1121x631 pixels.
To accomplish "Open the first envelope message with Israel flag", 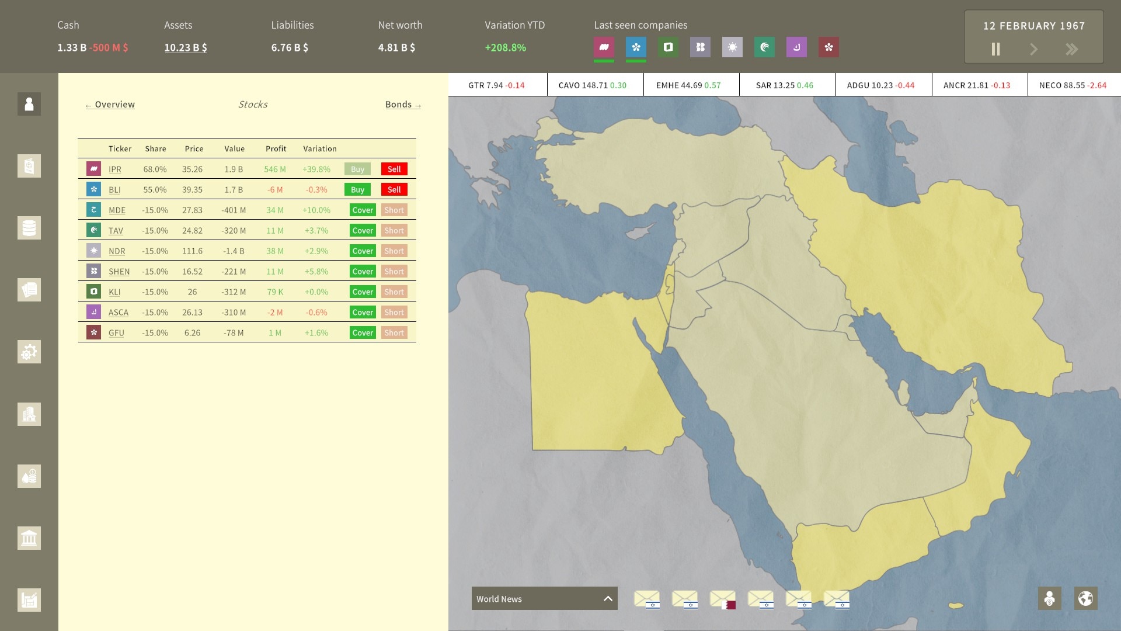I will click(647, 599).
